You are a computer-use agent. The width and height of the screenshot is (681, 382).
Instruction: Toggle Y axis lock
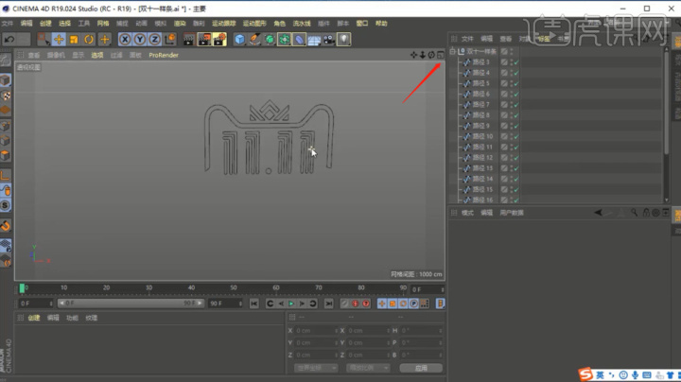click(x=140, y=40)
